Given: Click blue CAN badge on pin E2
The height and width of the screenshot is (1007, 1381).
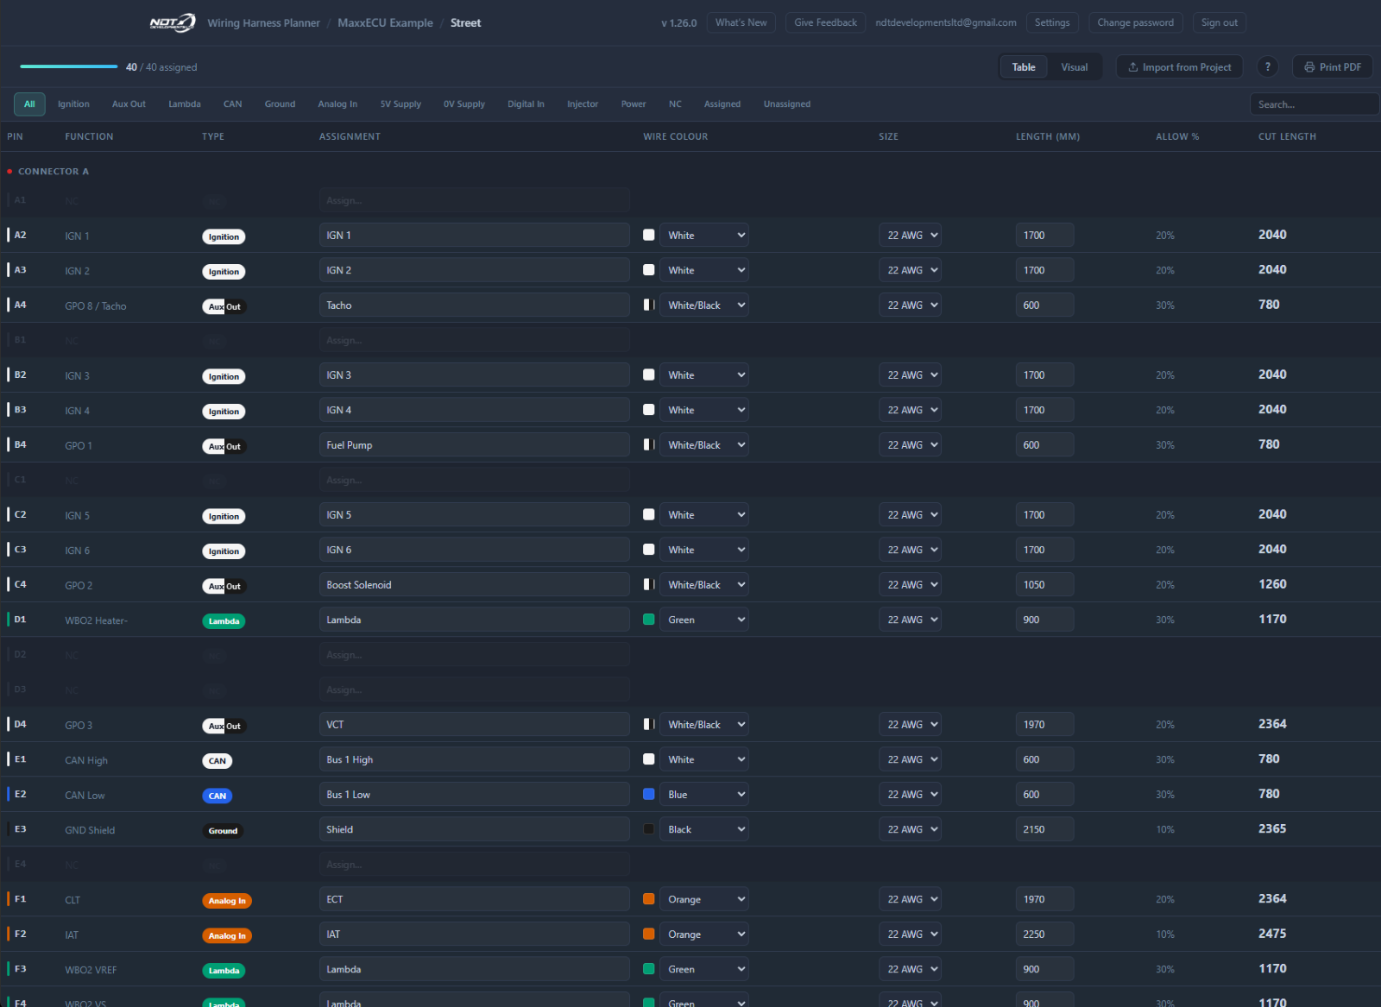Looking at the screenshot, I should click(x=218, y=796).
